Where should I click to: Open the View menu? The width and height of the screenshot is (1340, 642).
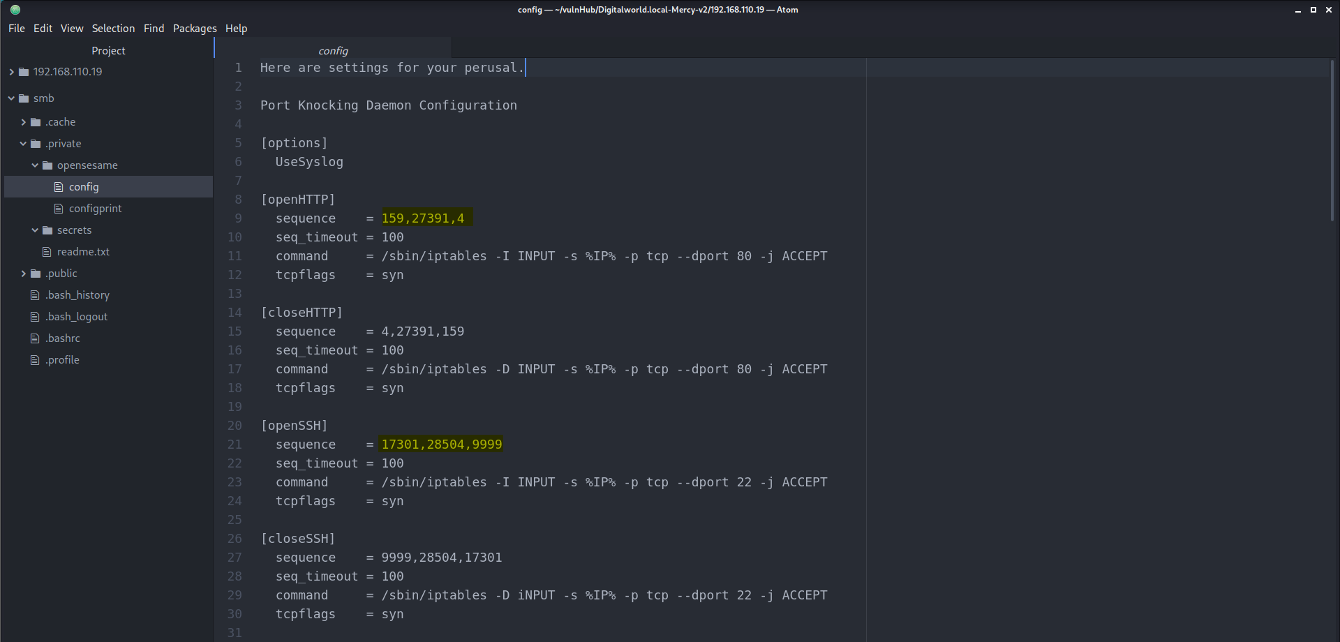pyautogui.click(x=72, y=29)
